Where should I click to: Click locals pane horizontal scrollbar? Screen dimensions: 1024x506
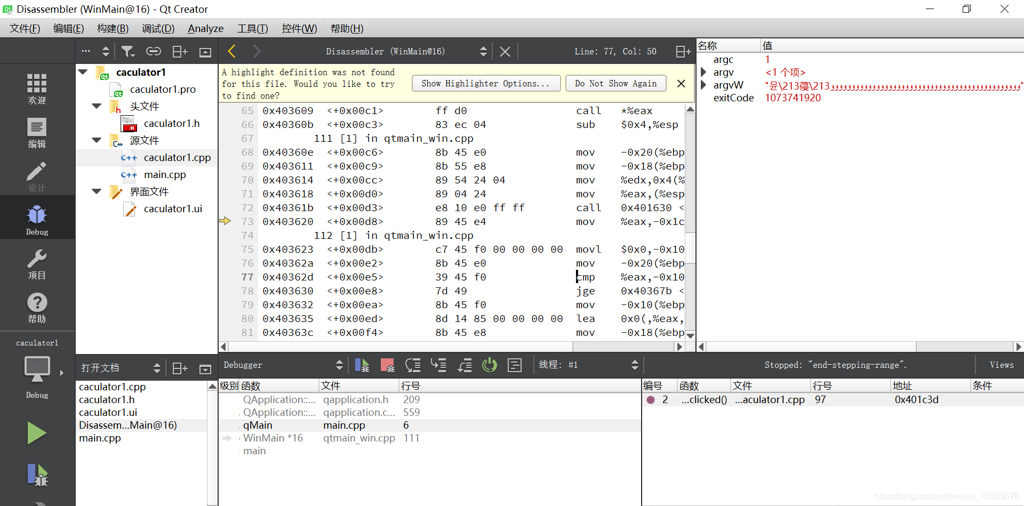point(860,347)
